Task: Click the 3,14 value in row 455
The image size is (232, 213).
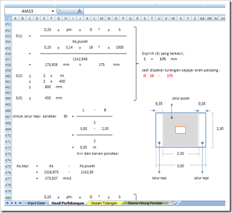Action: [69, 48]
